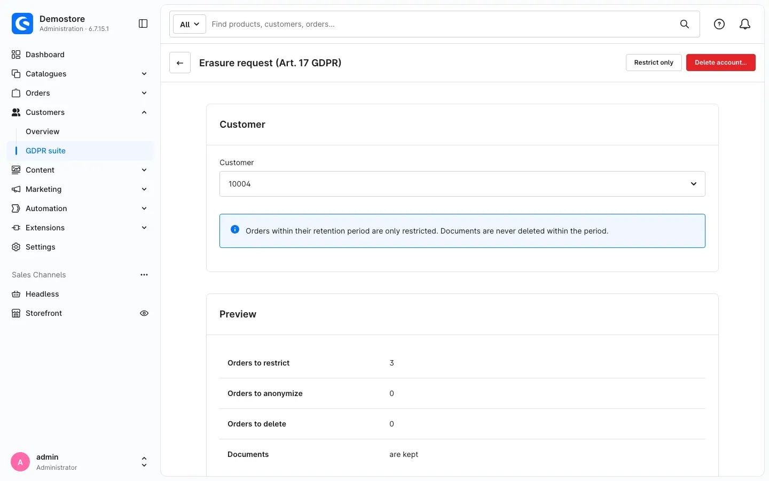Click the Headless basket icon
Viewport: 769px width, 481px height.
(16, 294)
